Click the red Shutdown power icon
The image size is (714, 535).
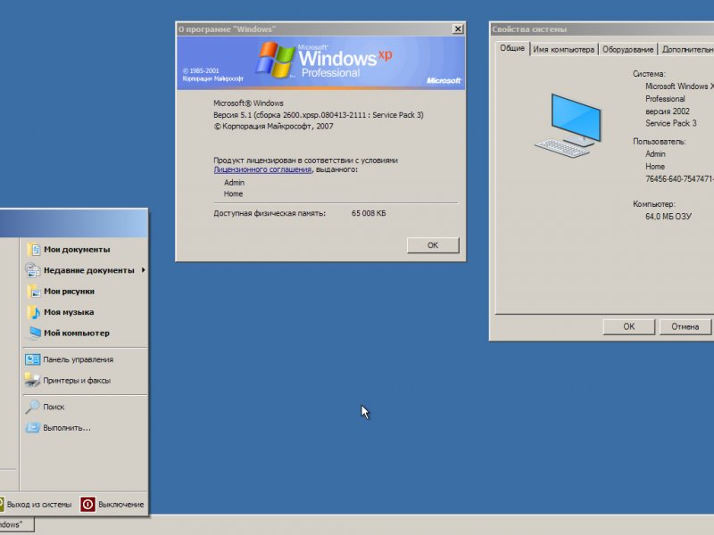coord(87,504)
